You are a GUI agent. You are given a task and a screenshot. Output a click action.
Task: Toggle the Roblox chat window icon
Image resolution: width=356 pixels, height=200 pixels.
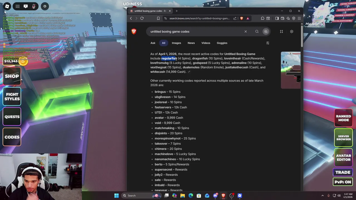pyautogui.click(x=26, y=6)
